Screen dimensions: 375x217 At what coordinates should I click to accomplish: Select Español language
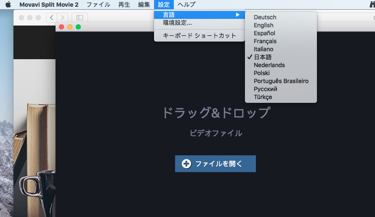pos(281,33)
